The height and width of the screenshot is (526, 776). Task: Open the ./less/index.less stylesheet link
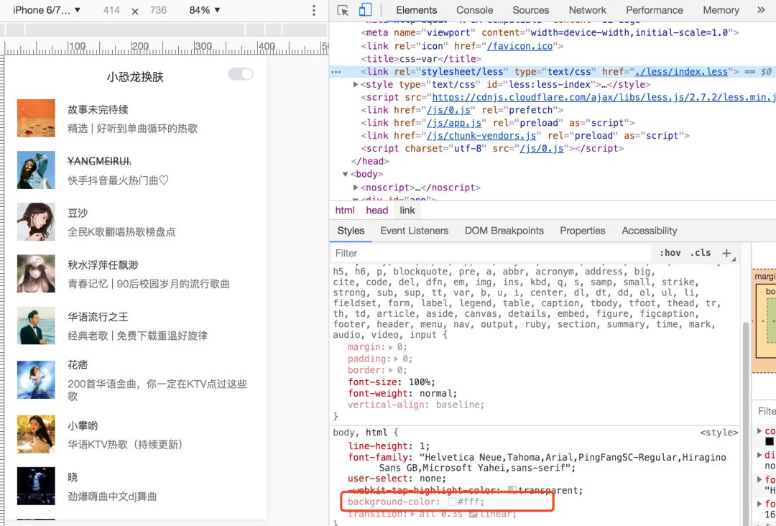(x=681, y=72)
